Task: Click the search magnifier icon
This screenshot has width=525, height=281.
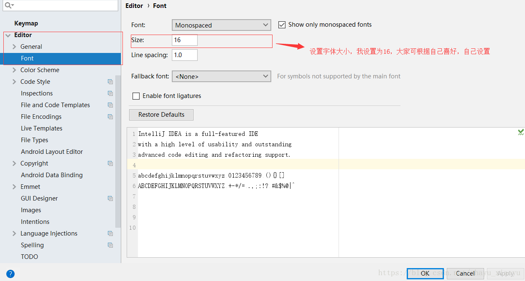Action: pyautogui.click(x=8, y=5)
